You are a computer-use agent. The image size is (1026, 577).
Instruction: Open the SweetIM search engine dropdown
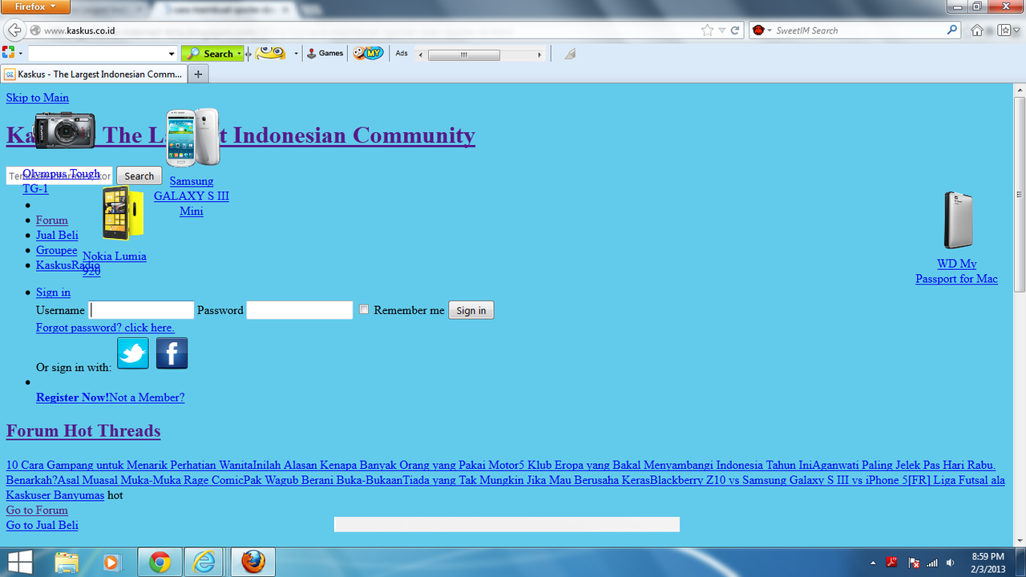pyautogui.click(x=770, y=30)
